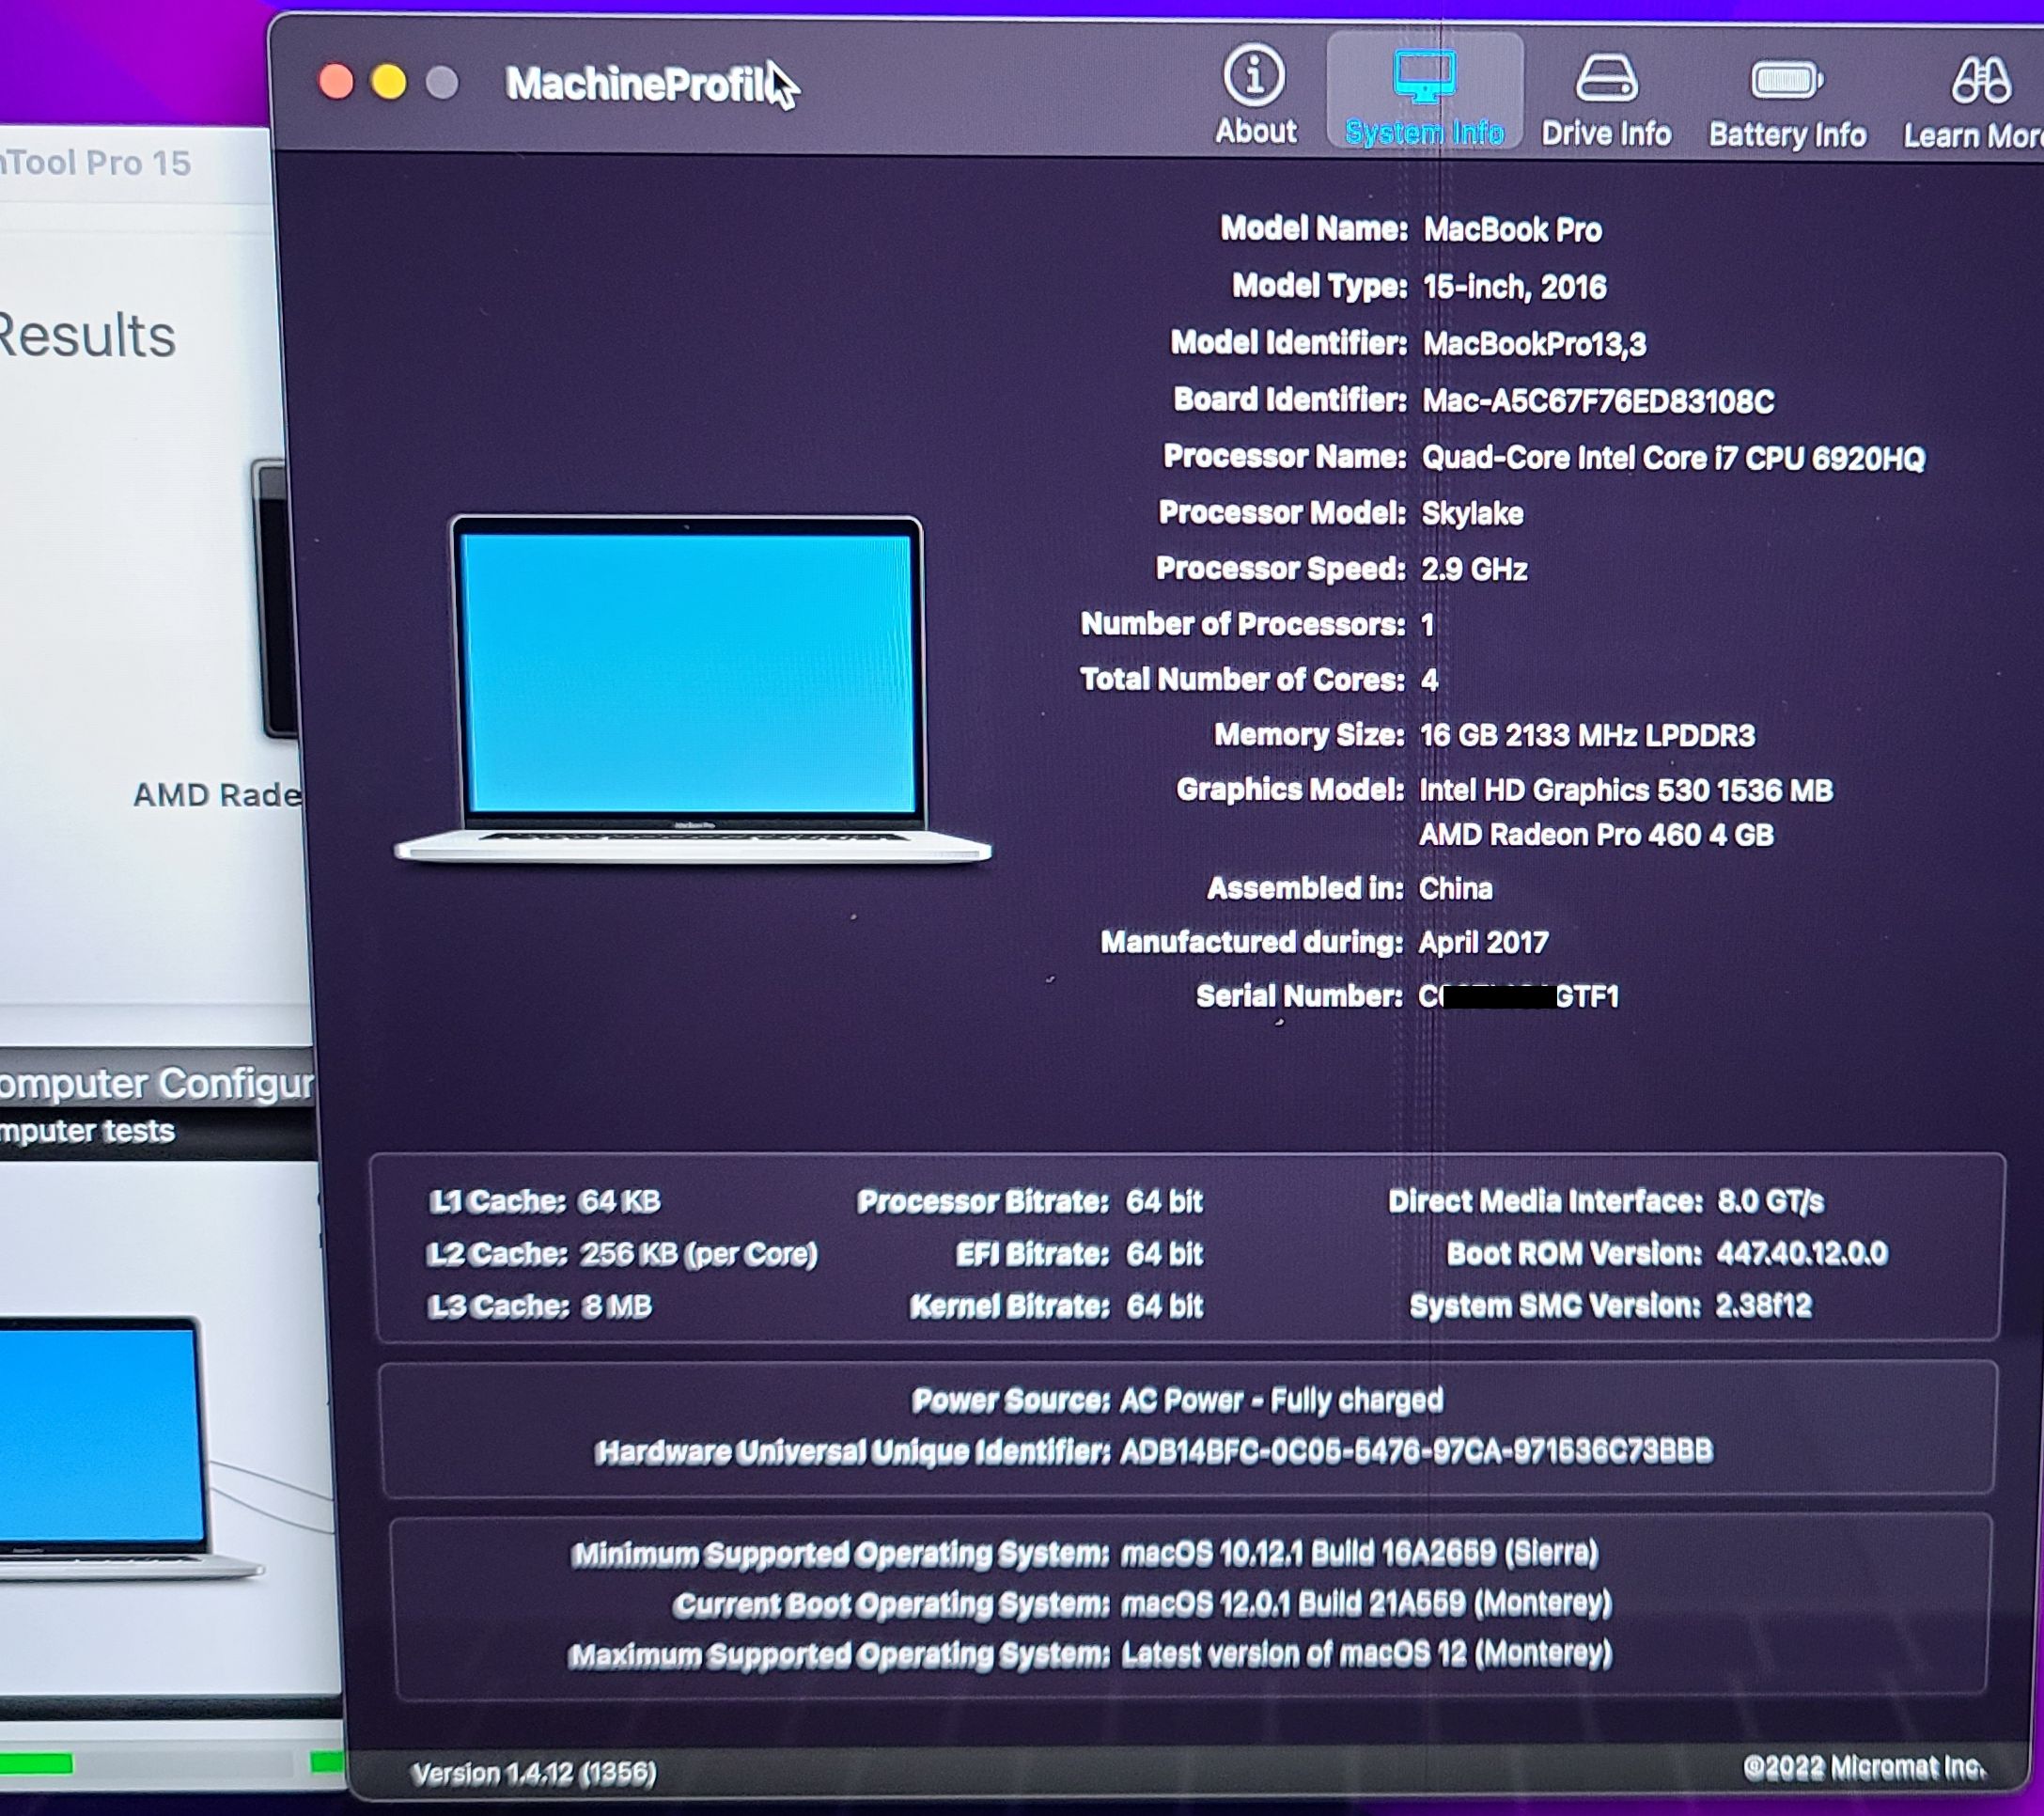The image size is (2044, 1816).
Task: Click the TechTool Pro 15 window title
Action: [96, 162]
